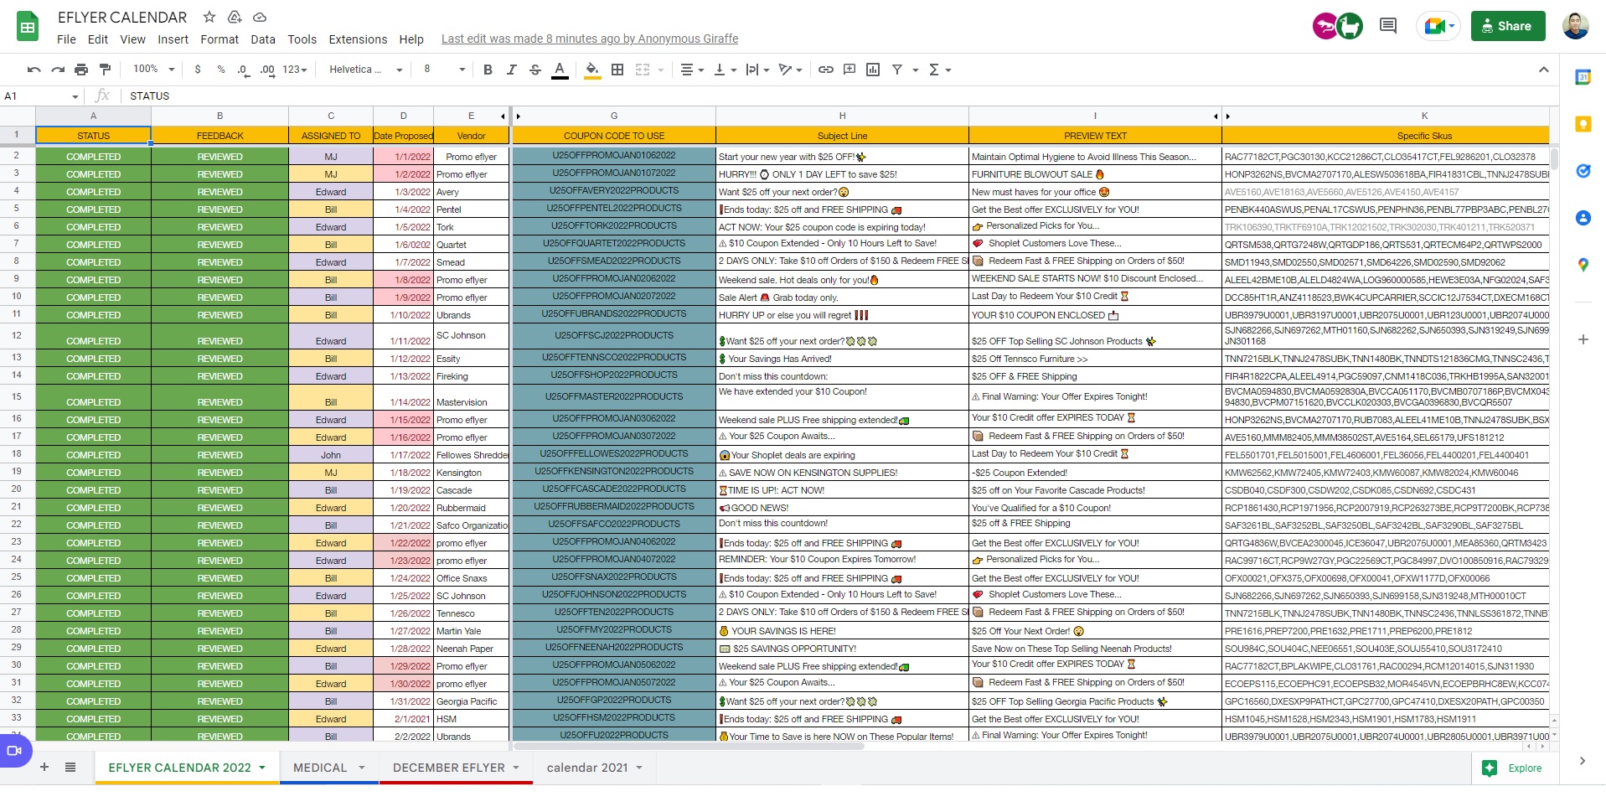Switch to the MEDICAL sheet tab
Image resolution: width=1606 pixels, height=812 pixels.
pos(329,768)
